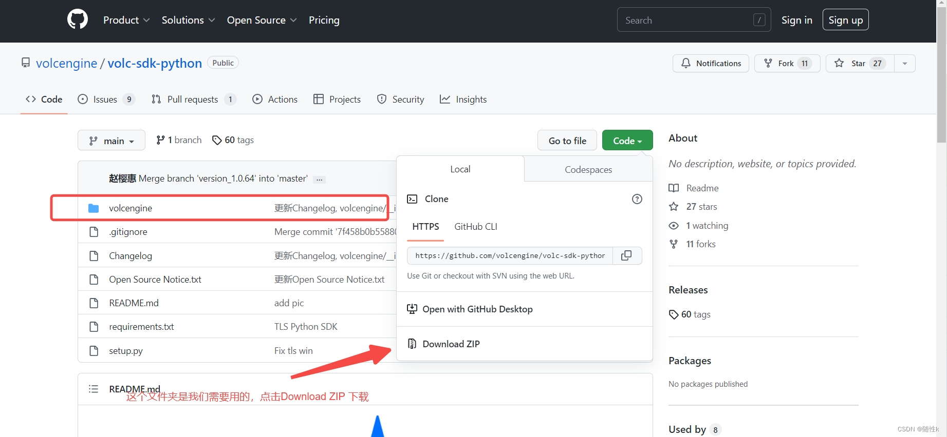Open the 'add pic' commit message
Screen dimensions: 947x437
tap(289, 303)
